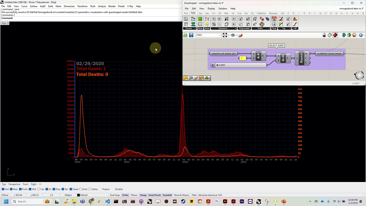Pick the Square Root component from Polynomials
The width and height of the screenshot is (366, 206).
pos(241,24)
